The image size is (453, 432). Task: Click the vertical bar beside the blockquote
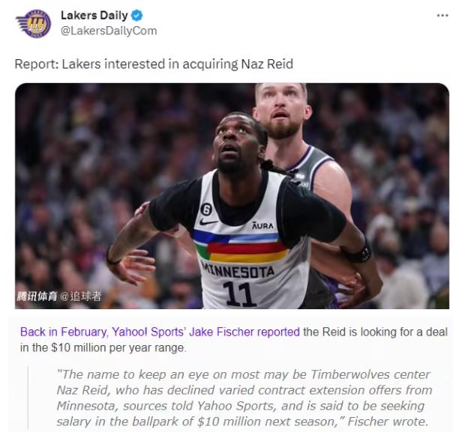tap(28, 398)
